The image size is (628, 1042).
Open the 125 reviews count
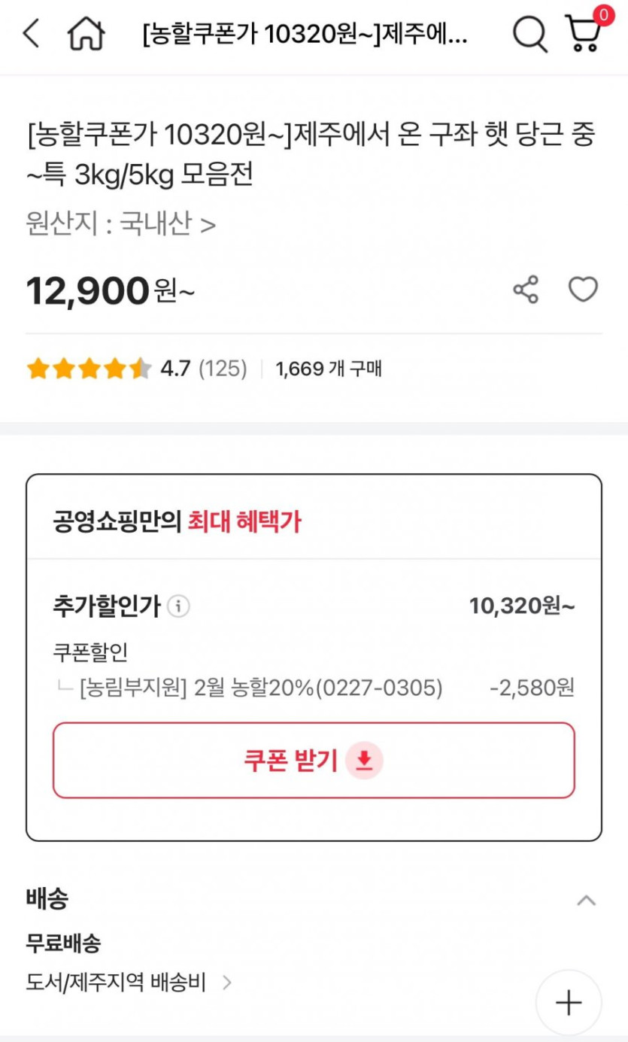coord(223,369)
